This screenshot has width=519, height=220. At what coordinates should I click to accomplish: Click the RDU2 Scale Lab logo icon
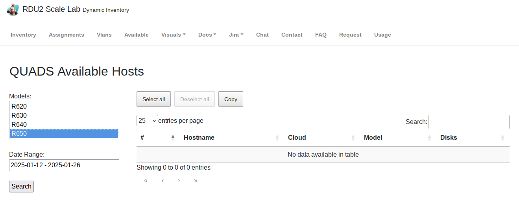[13, 9]
